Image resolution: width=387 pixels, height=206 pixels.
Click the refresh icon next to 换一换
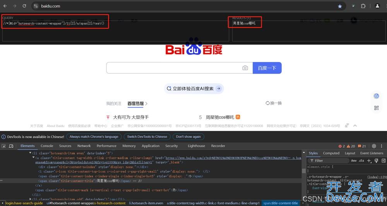pos(267,103)
